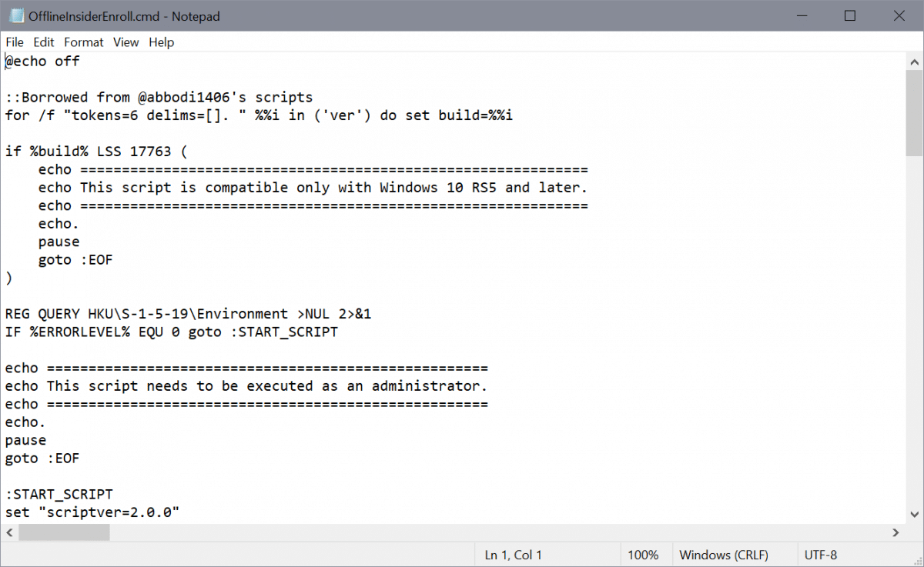Click the Notepad file icon in title bar

(15, 15)
